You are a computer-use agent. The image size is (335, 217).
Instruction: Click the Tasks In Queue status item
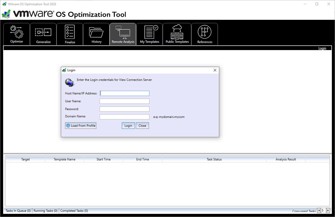tap(18, 210)
